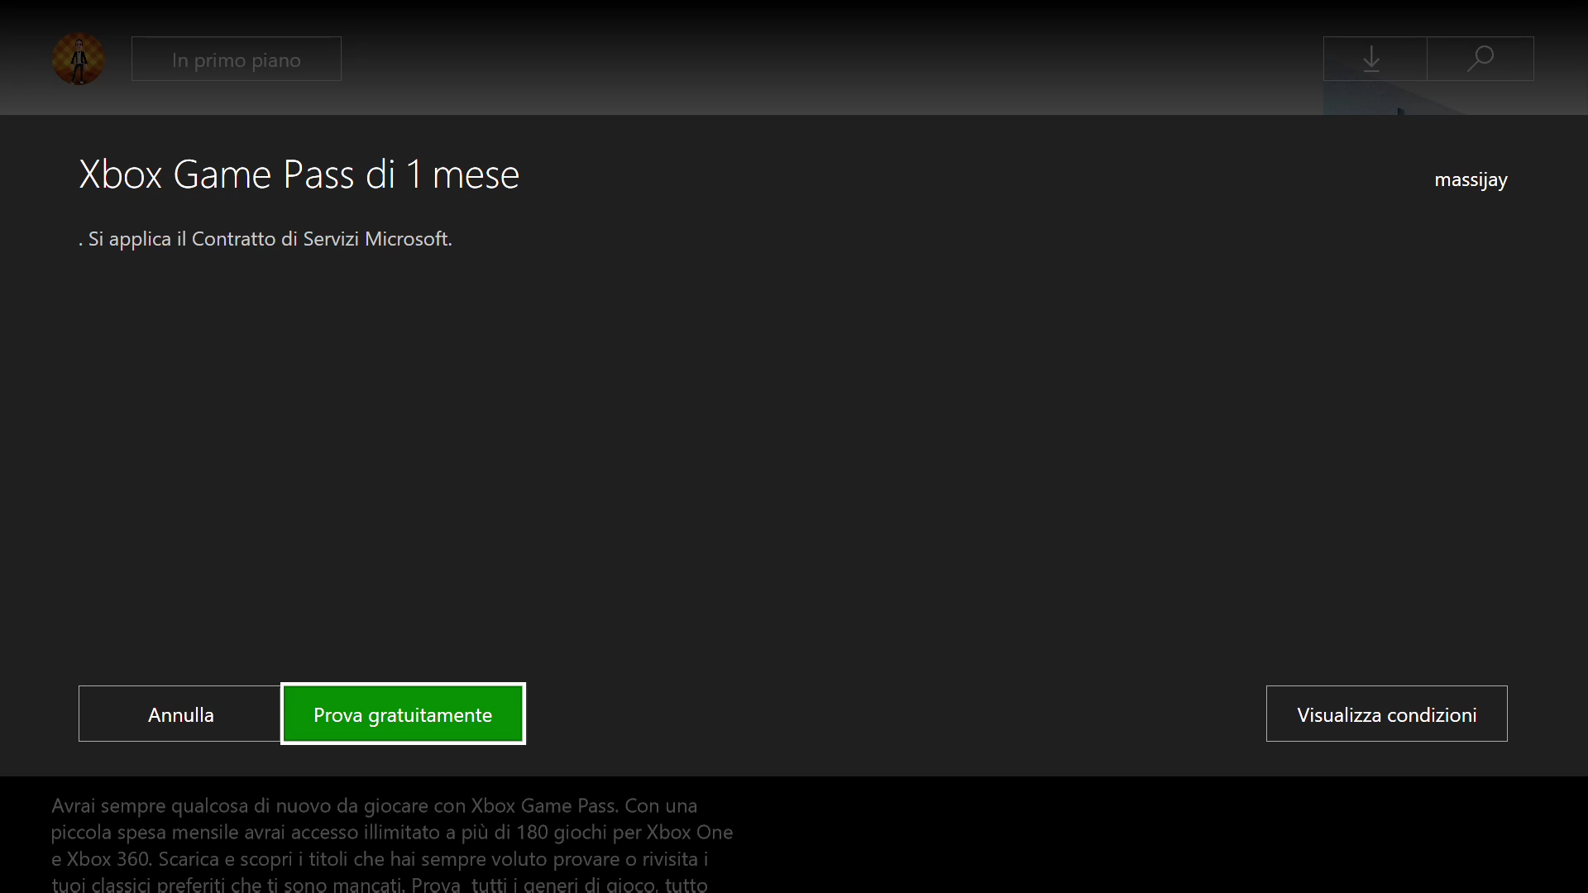Select the massijay account name
Image resolution: width=1588 pixels, height=893 pixels.
point(1471,179)
